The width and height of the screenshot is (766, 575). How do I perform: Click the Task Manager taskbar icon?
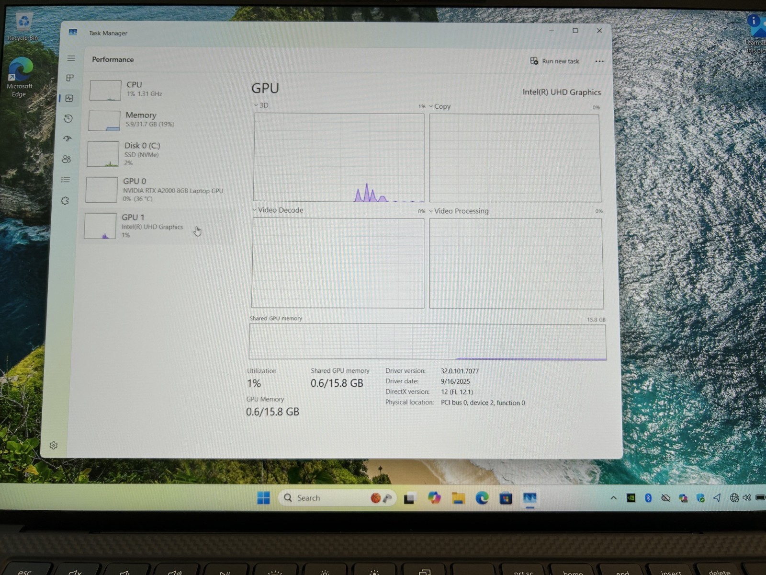pos(529,498)
